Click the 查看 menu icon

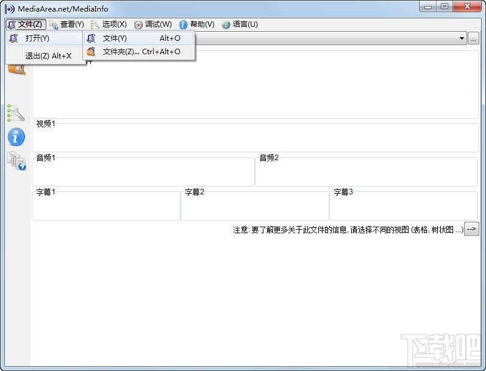pyautogui.click(x=54, y=24)
